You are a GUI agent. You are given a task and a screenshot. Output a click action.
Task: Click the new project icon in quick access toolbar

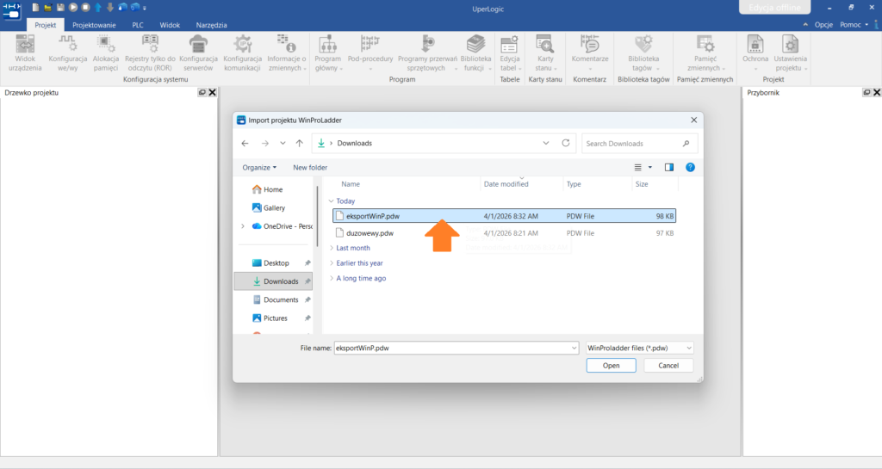(x=35, y=7)
